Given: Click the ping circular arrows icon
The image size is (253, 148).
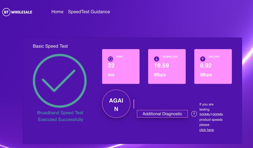Looking at the screenshot, I should pos(110,59).
